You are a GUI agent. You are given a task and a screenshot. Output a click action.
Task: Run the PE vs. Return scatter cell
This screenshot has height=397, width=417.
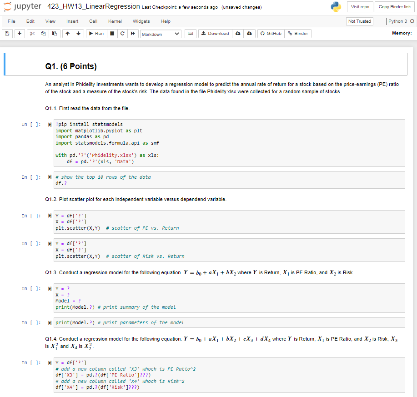pos(50,216)
